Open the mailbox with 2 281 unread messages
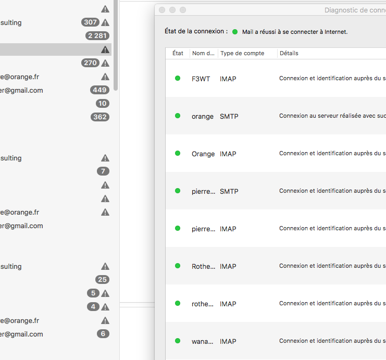This screenshot has height=360, width=386. click(52, 36)
